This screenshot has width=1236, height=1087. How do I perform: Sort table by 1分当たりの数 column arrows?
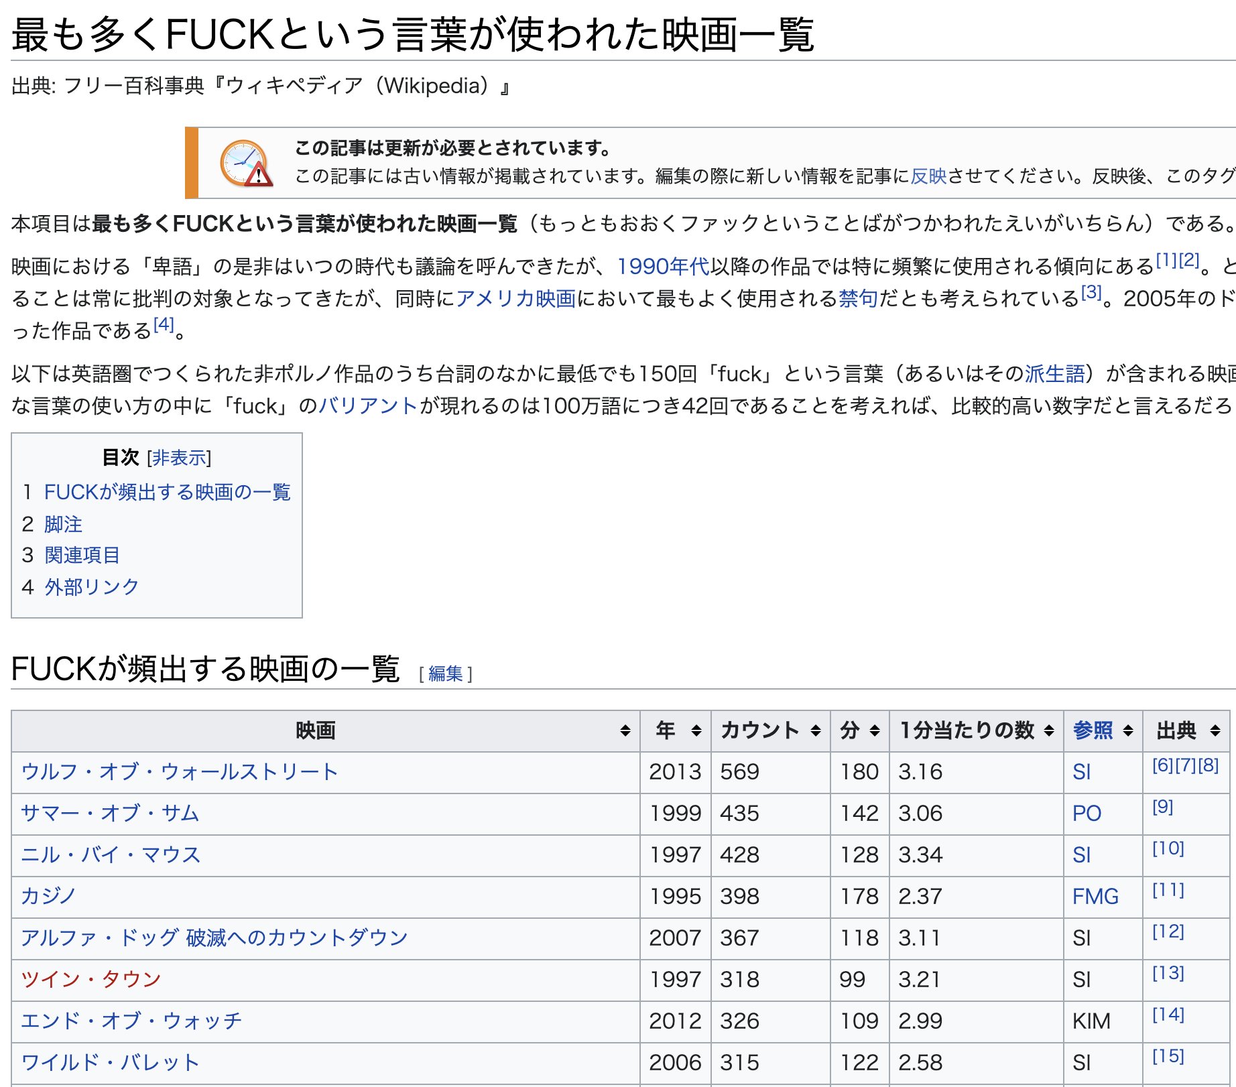click(1049, 730)
